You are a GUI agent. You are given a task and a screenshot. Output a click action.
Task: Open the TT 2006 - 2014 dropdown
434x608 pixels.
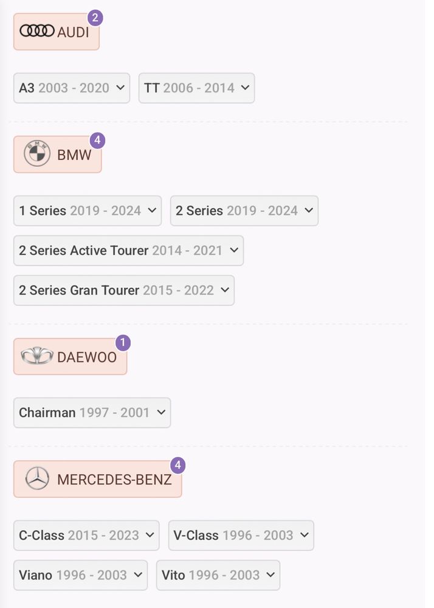pyautogui.click(x=197, y=88)
